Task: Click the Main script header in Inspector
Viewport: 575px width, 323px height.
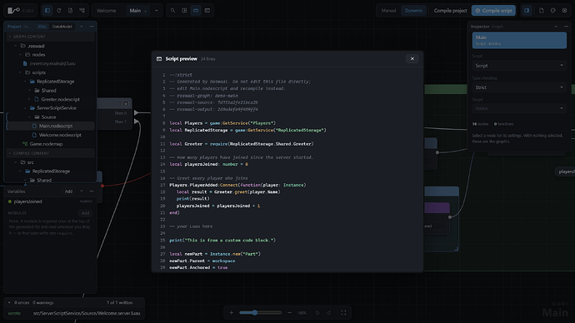Action: [x=519, y=40]
